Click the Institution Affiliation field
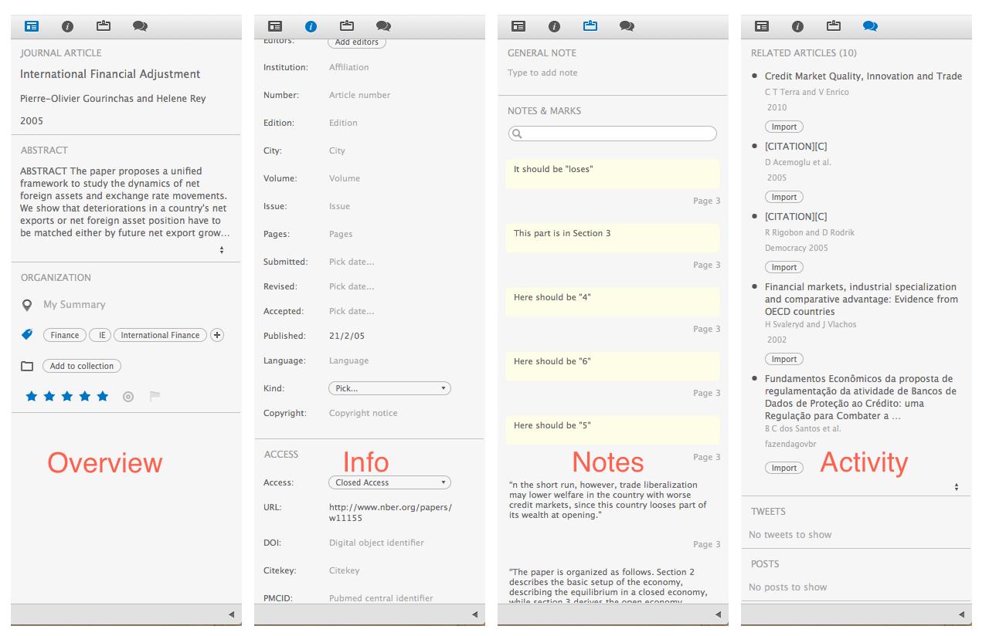This screenshot has height=636, width=989. pos(349,67)
